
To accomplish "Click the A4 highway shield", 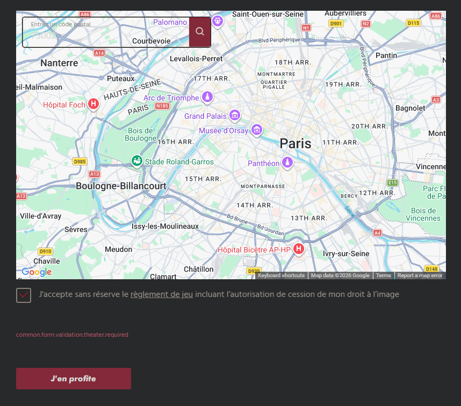I will [x=377, y=233].
